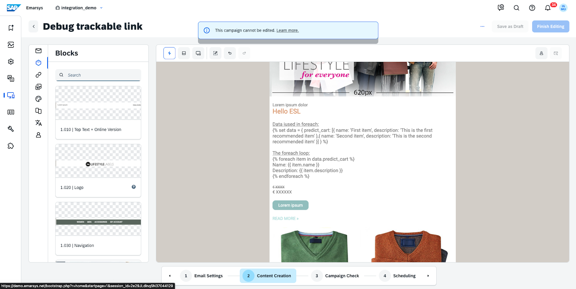Open the puzzle piece Add-ons sidebar icon
Image resolution: width=576 pixels, height=289 pixels.
click(11, 146)
